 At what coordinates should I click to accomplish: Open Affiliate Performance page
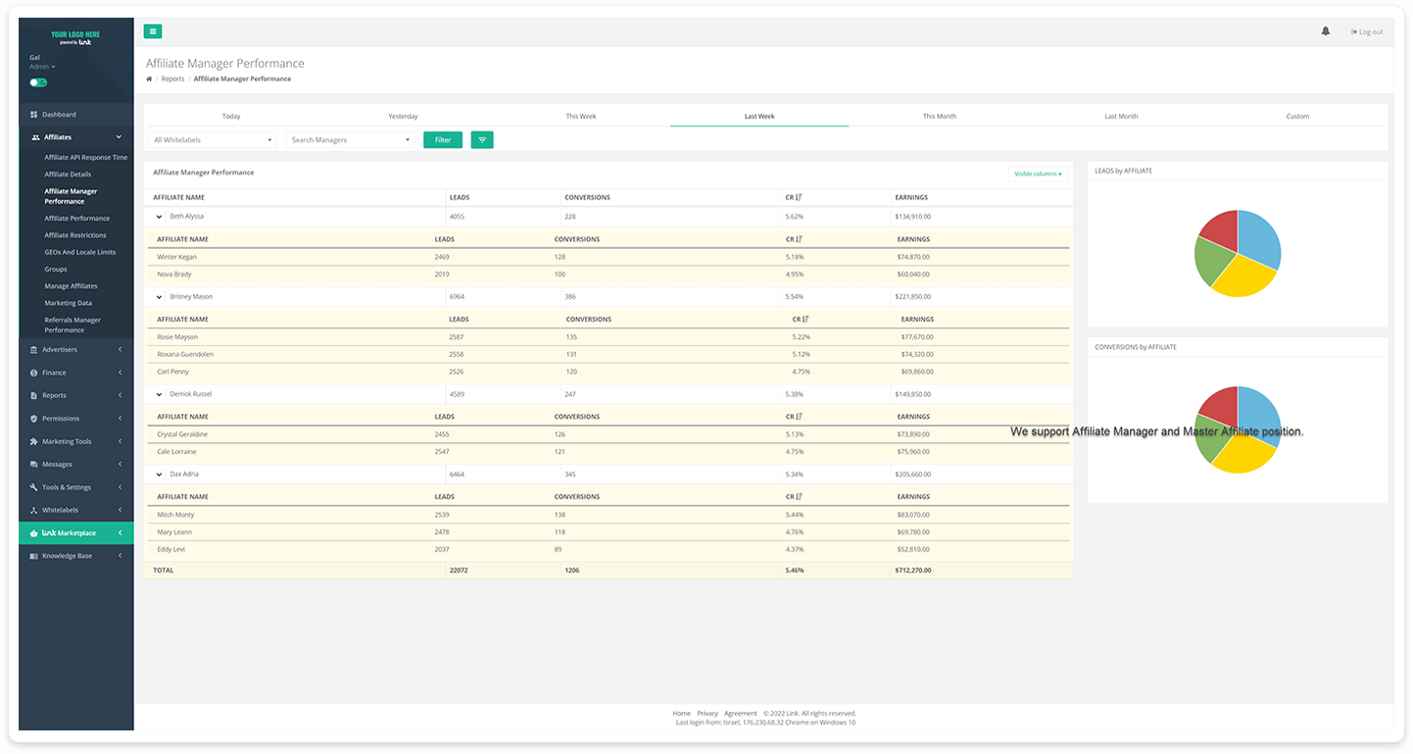[x=76, y=219]
